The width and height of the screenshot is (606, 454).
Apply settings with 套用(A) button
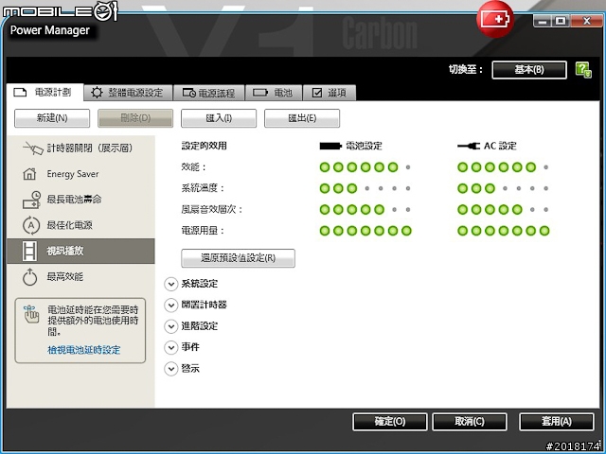(x=557, y=422)
